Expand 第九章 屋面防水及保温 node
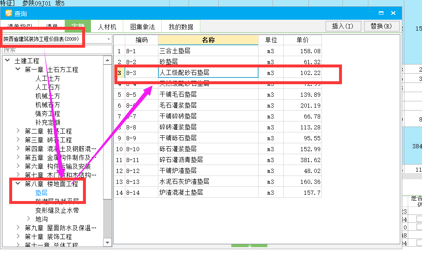 (18, 227)
